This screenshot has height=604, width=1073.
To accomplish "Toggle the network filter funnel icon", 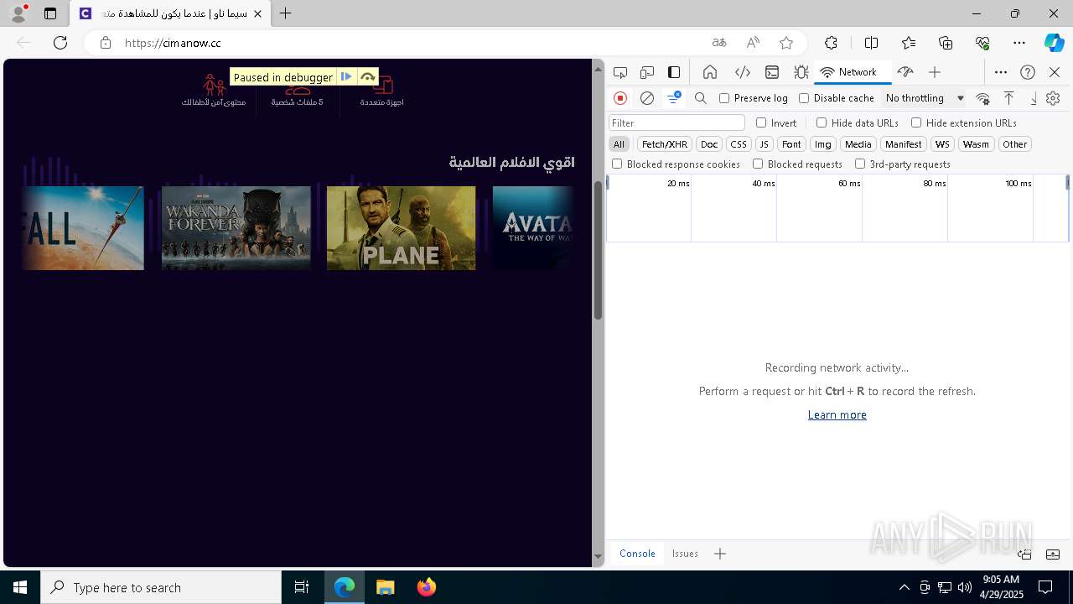I will (673, 98).
